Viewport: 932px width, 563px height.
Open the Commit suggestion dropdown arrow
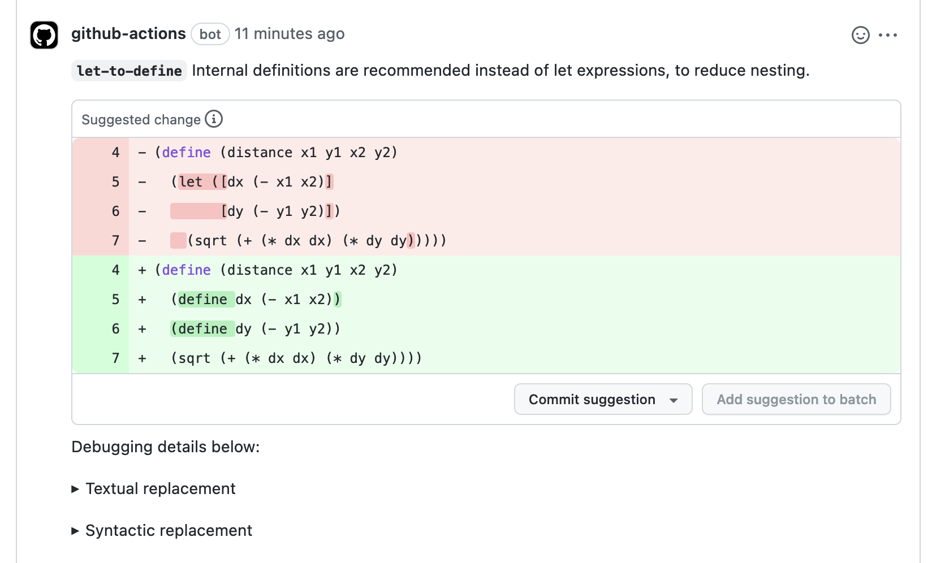coord(674,400)
